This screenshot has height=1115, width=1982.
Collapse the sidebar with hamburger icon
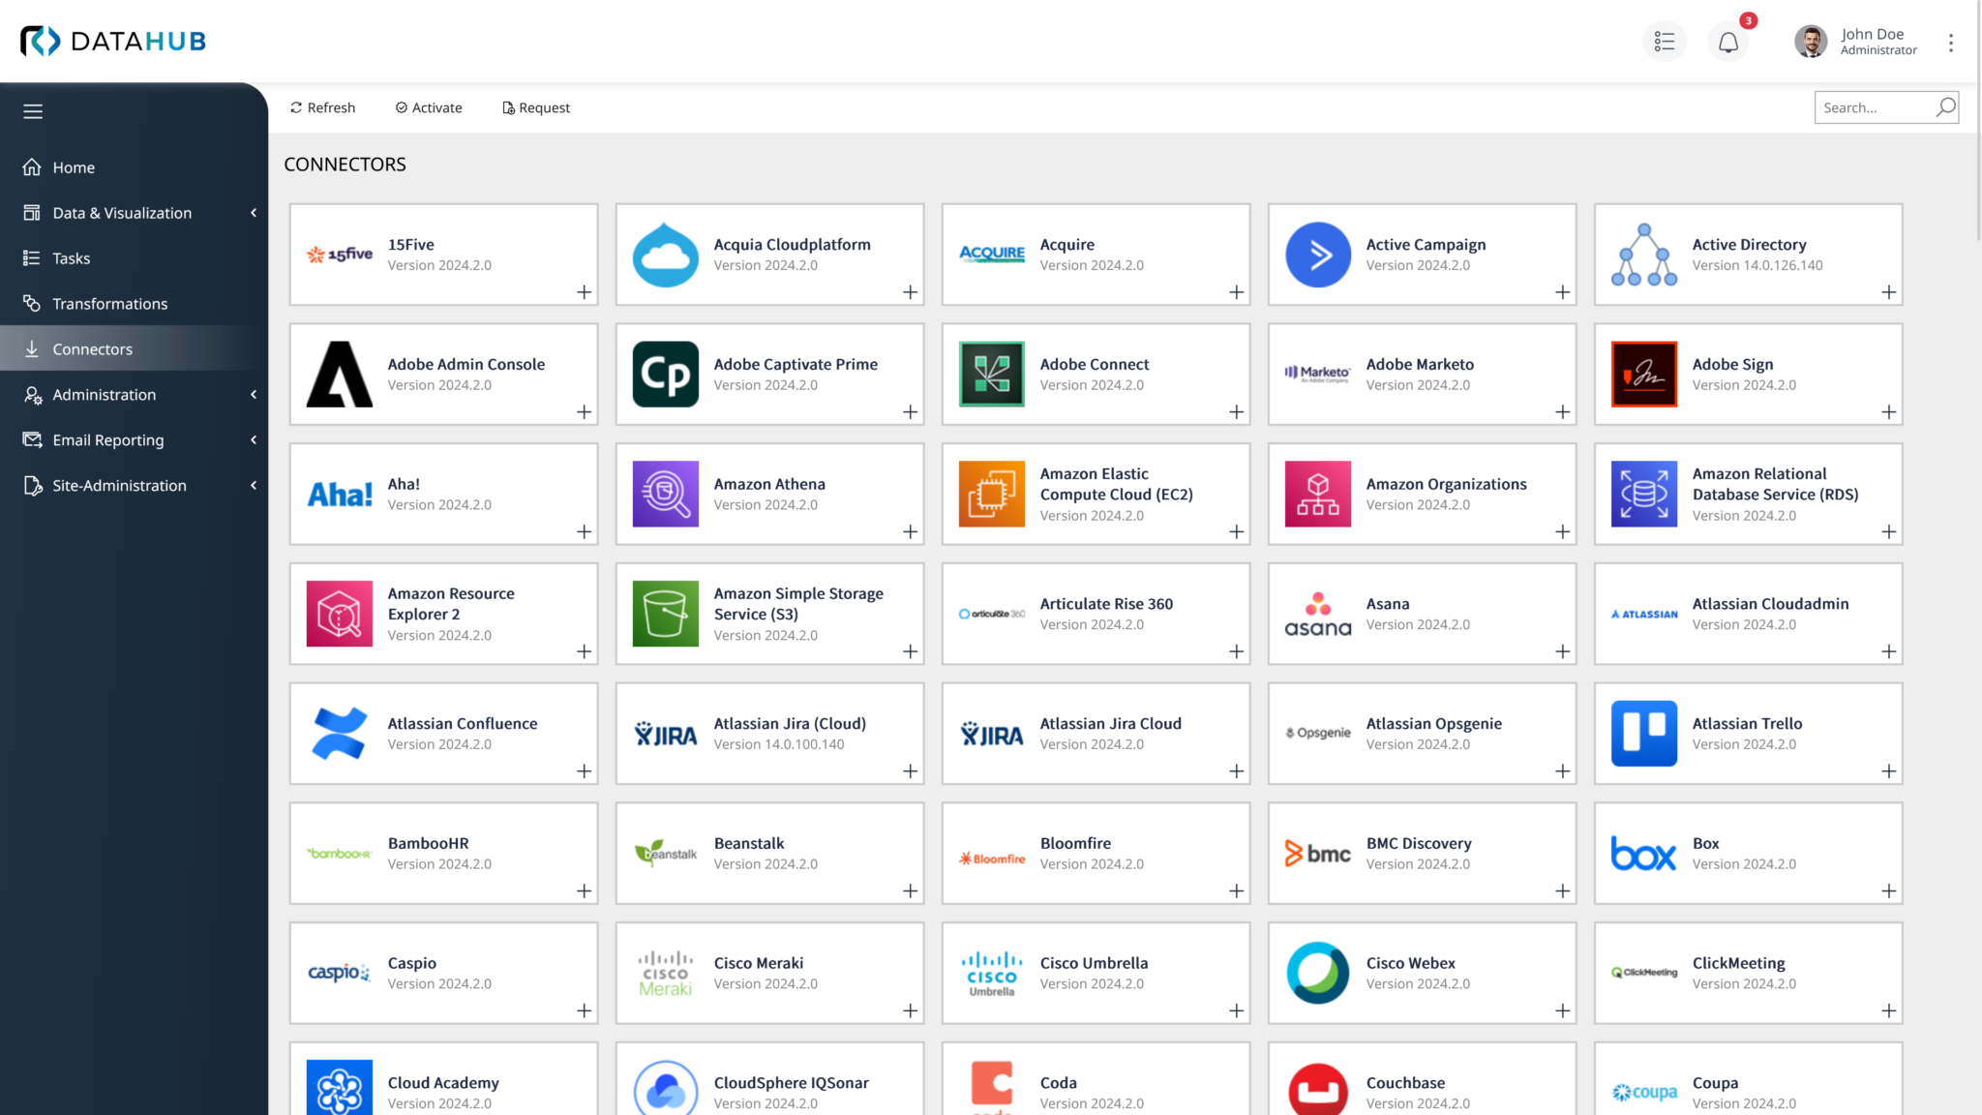tap(33, 111)
